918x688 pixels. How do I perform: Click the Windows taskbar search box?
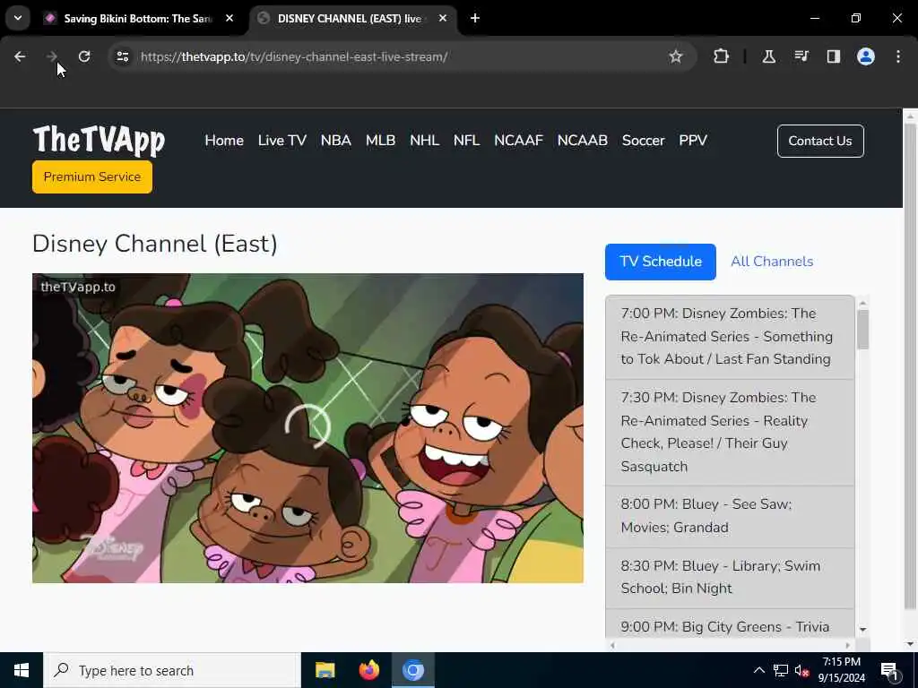coord(172,670)
